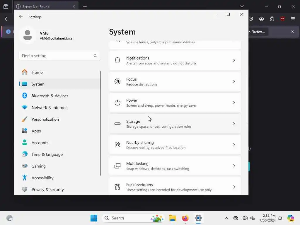Click the Personalization paintbrush icon
The width and height of the screenshot is (300, 225).
click(25, 119)
